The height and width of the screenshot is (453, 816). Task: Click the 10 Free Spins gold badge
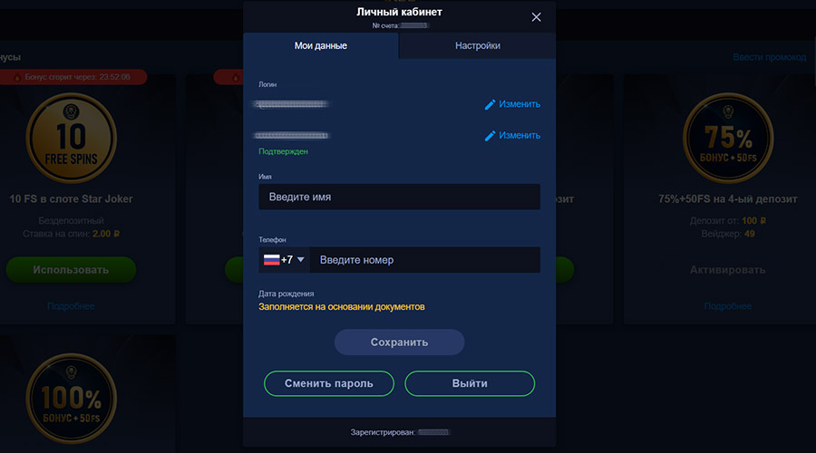pos(71,137)
